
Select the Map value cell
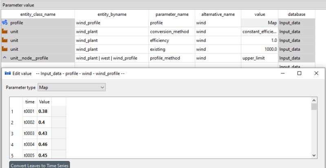point(260,23)
